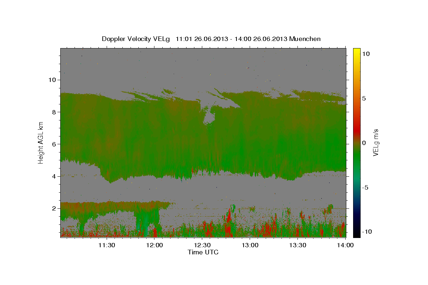
Task: Click the colorbar label 5
Action: [364, 98]
